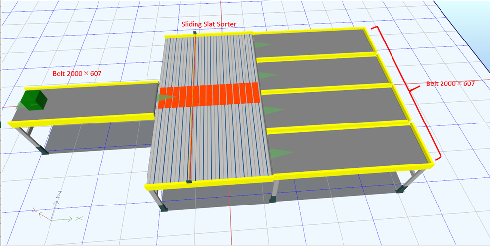Select the leg foot where the sorter meets the output belts
490x246 pixels.
coord(273,199)
